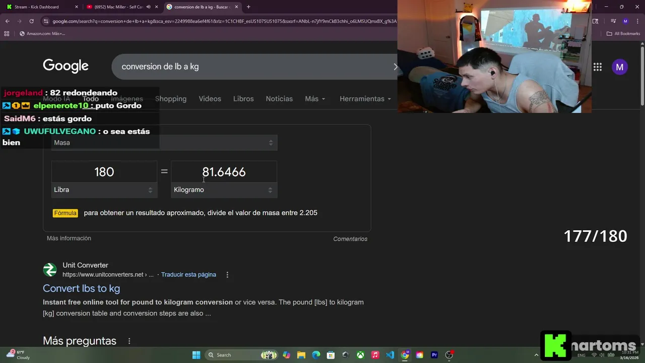Screen dimensions: 645x363
Task: Open options next to Más preguntas
Action: click(x=129, y=341)
